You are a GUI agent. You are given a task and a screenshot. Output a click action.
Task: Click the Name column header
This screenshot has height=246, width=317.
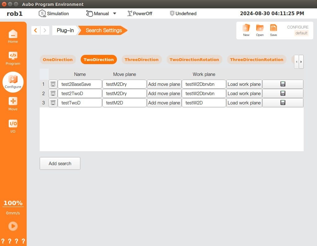[80, 74]
